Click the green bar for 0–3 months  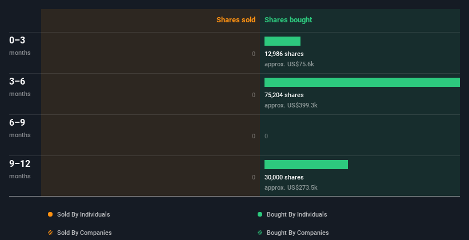click(282, 41)
